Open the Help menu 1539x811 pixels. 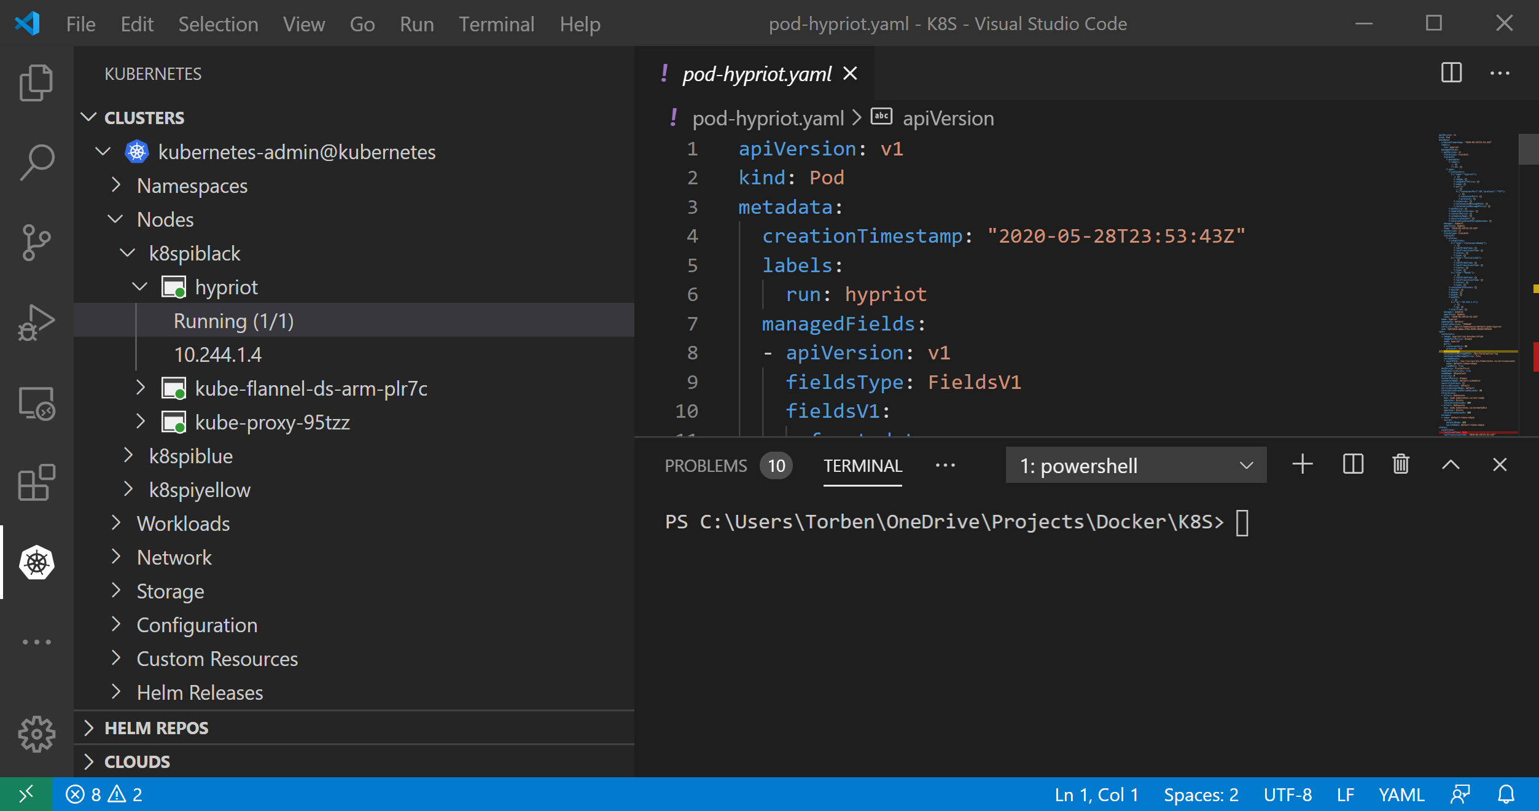tap(580, 24)
